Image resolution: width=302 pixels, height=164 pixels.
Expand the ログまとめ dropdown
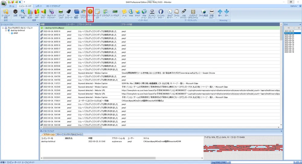pos(30,14)
